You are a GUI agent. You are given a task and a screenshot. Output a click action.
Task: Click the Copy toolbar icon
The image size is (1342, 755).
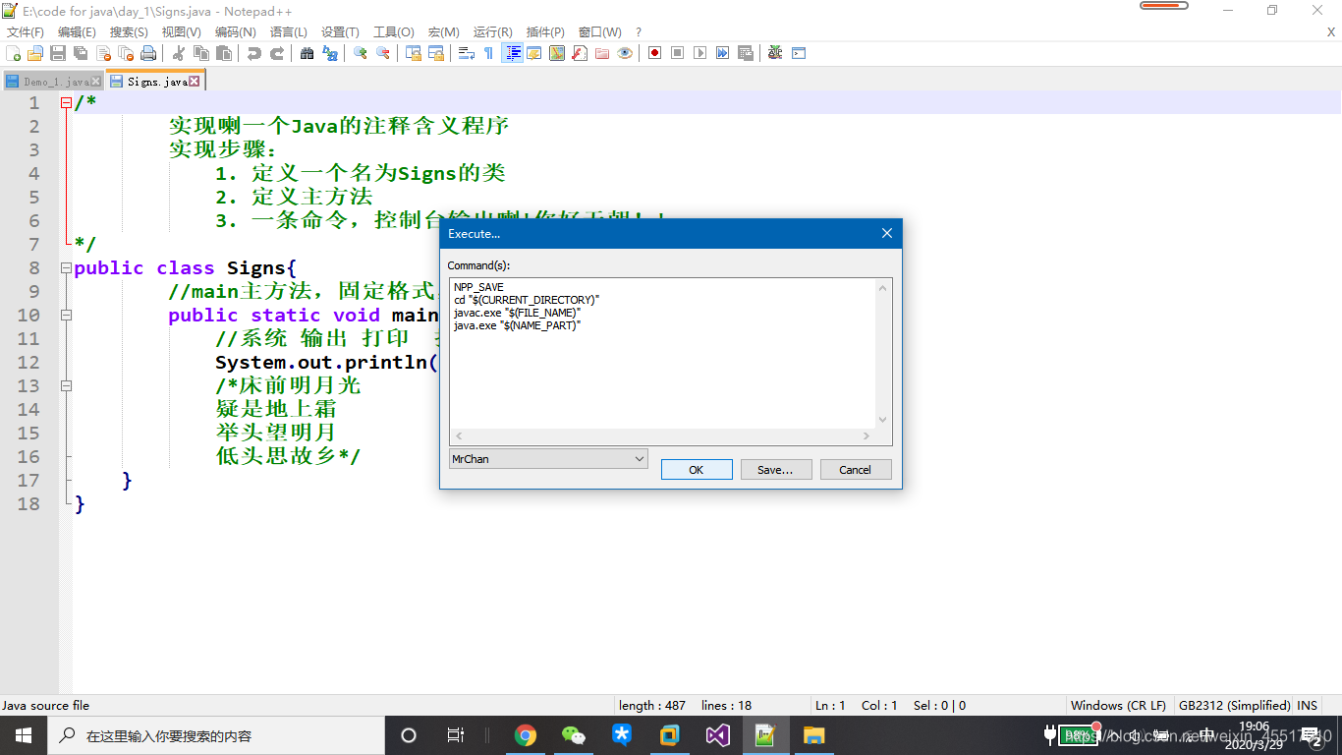201,53
